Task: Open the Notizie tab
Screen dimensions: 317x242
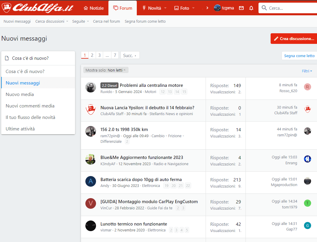Action: pyautogui.click(x=94, y=8)
